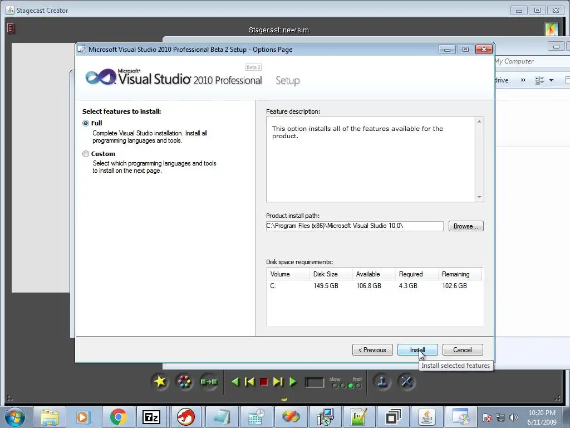Open the view dropdown arrow in My Computer window

[x=551, y=80]
